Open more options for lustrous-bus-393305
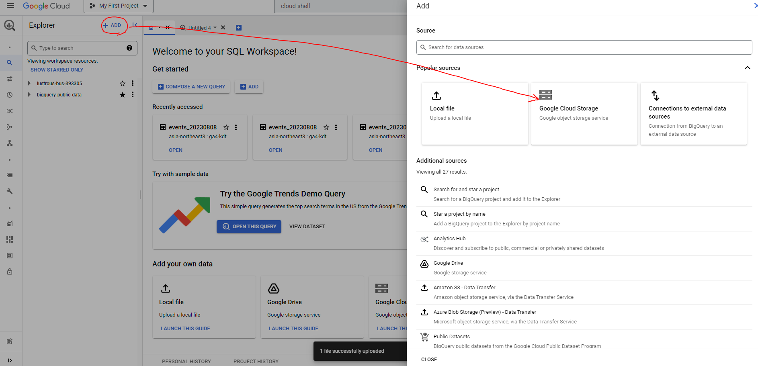Image resolution: width=758 pixels, height=366 pixels. coord(133,83)
